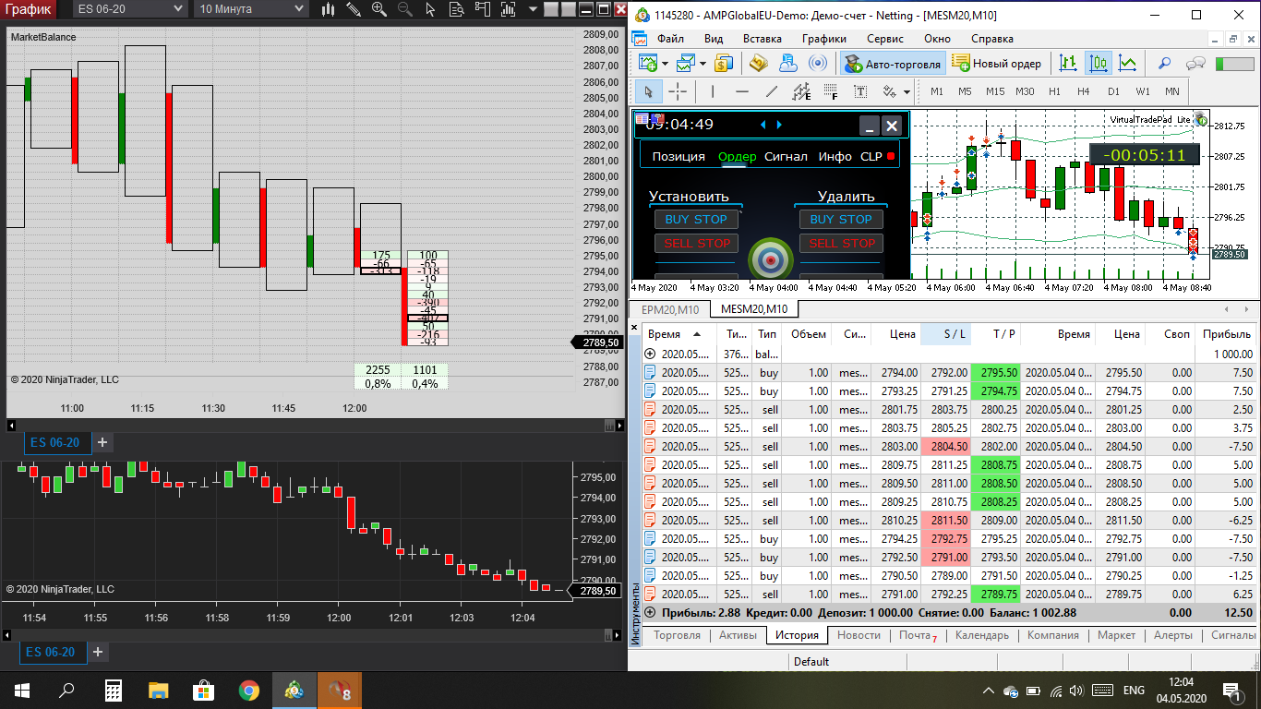Screen dimensions: 1261x709
Task: Open the Графики menu
Action: pos(824,39)
